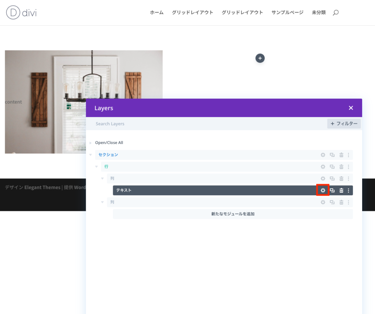Toggle the Open/Close All arrow

pos(91,143)
